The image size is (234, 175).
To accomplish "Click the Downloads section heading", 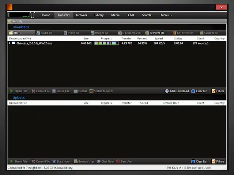I will click(x=20, y=27).
